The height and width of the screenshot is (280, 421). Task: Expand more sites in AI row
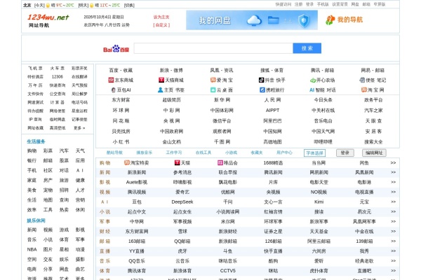pos(393,202)
